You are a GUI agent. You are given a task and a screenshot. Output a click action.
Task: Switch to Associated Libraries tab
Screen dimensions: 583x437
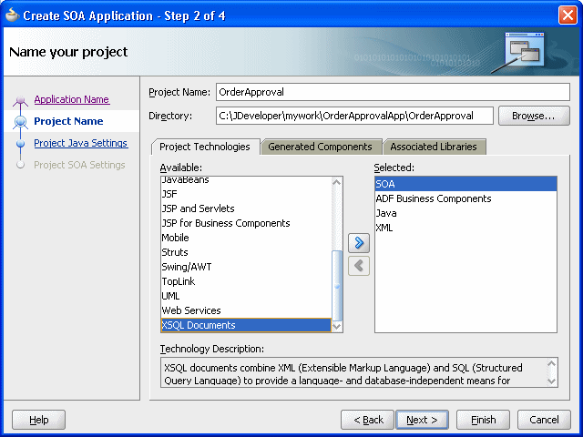click(434, 147)
